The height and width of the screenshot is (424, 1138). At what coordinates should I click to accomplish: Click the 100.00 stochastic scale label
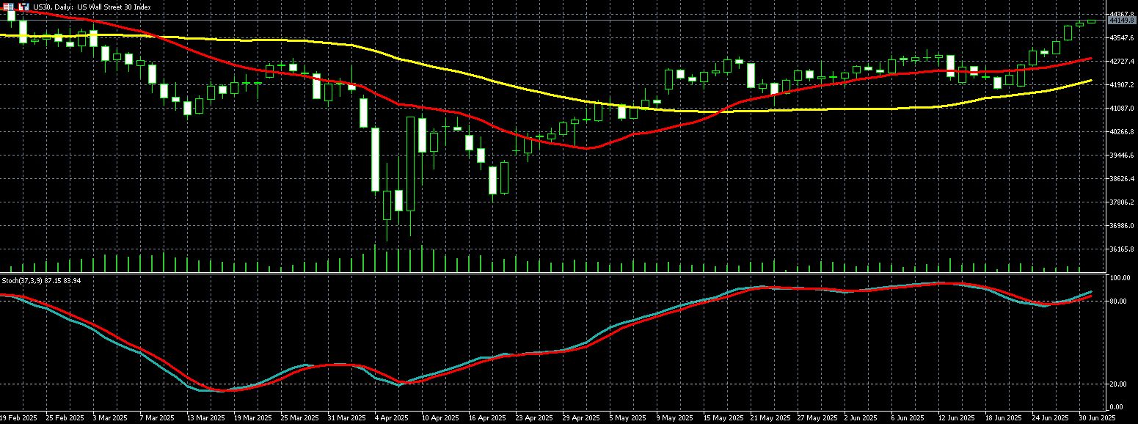pos(1119,279)
